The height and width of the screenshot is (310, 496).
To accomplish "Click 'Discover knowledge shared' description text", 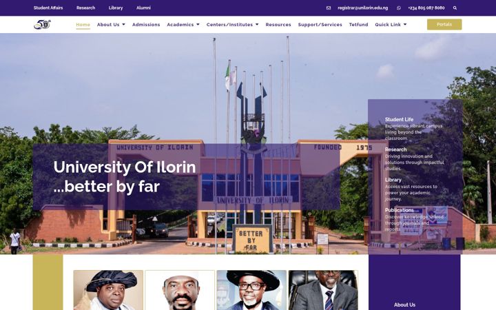I will click(414, 223).
